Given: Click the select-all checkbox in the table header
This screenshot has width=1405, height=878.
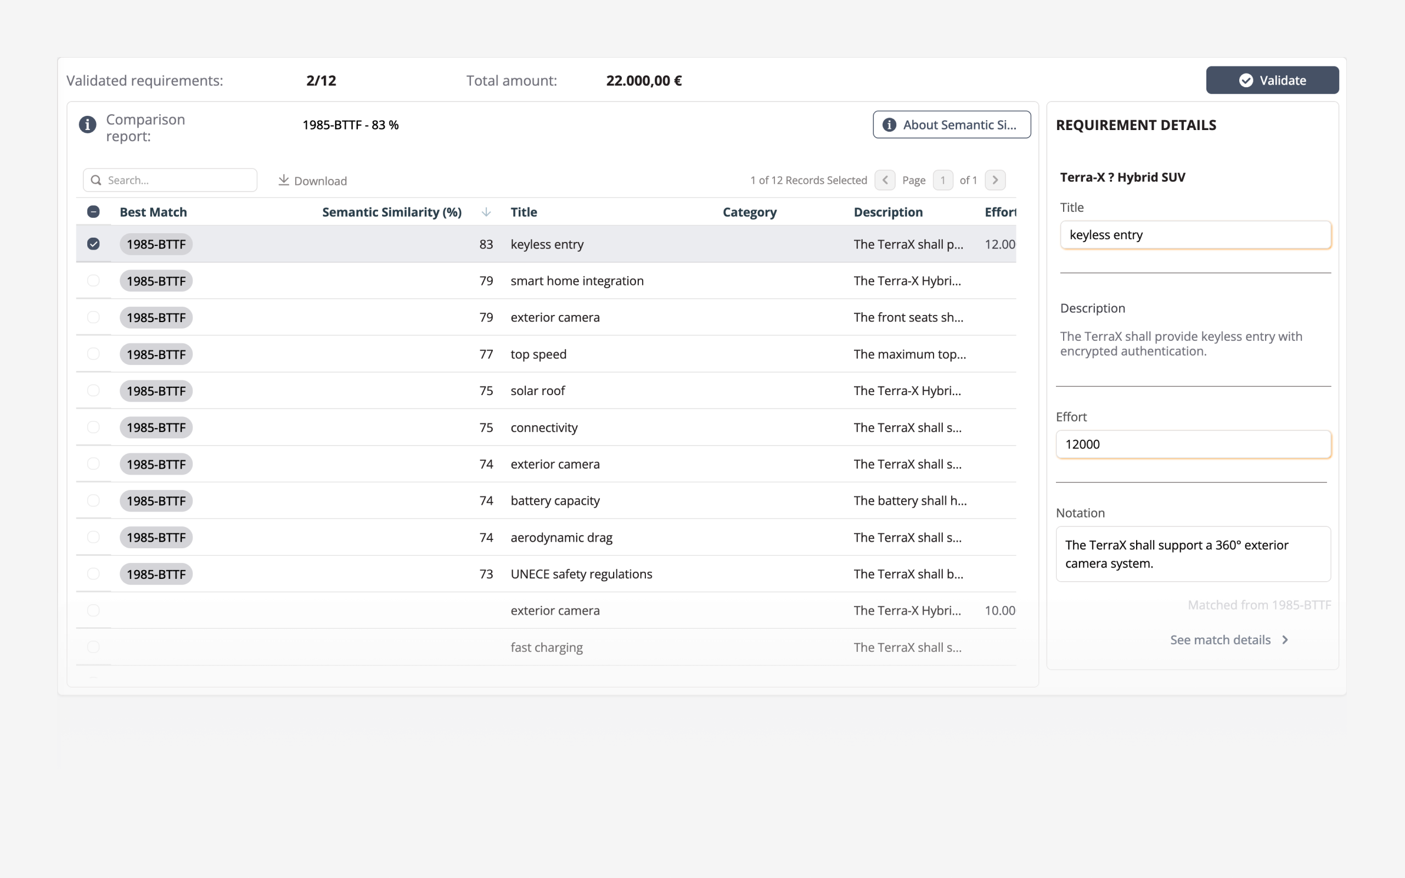Looking at the screenshot, I should [x=93, y=211].
